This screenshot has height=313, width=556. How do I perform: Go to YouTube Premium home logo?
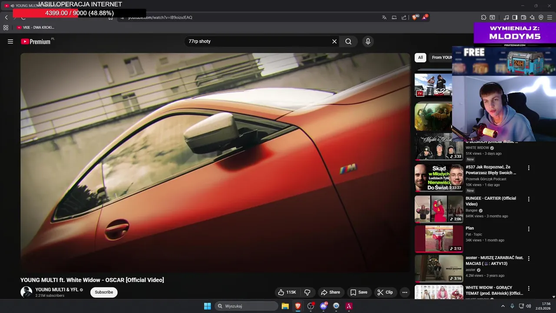[x=36, y=41]
